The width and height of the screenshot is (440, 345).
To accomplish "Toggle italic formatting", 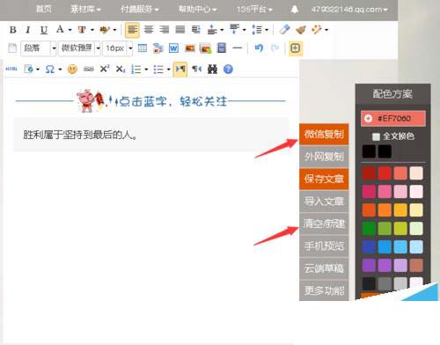I will tap(28, 30).
